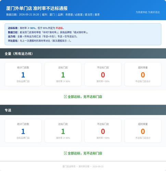
Task: Click the report title 厦门外单门店 准时率不达标通报
Action: tap(37, 8)
